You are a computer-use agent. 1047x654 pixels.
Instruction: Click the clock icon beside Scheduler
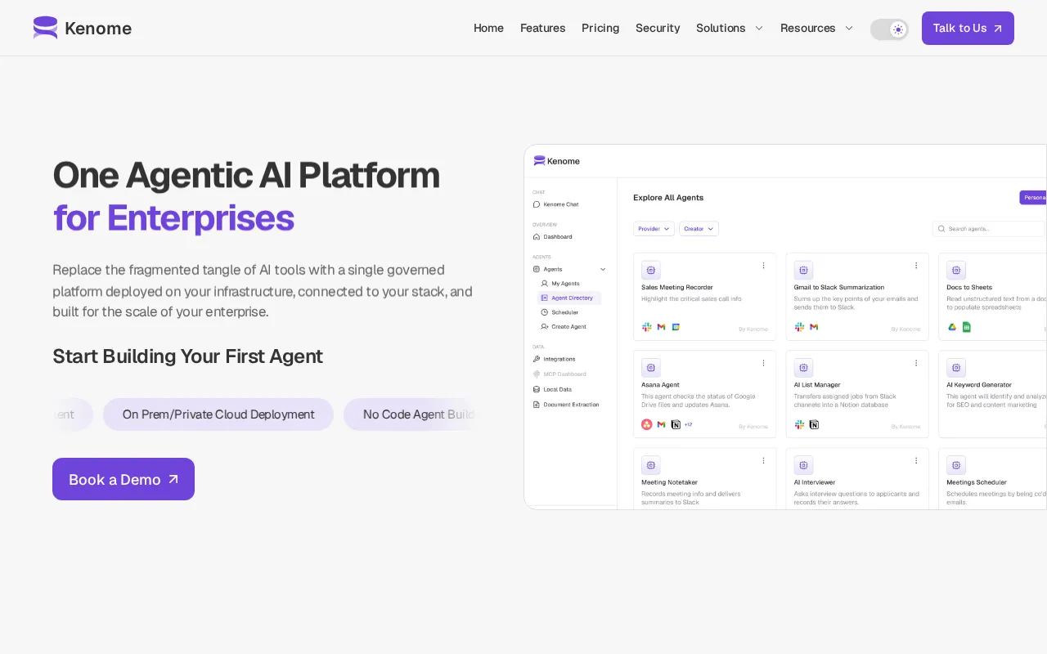(545, 312)
